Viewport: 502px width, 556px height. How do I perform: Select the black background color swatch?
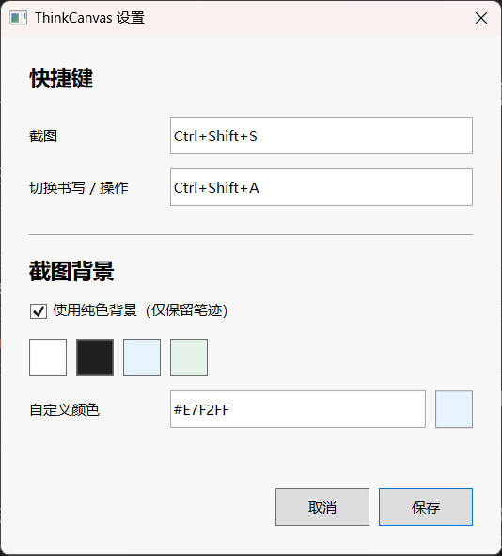click(95, 357)
